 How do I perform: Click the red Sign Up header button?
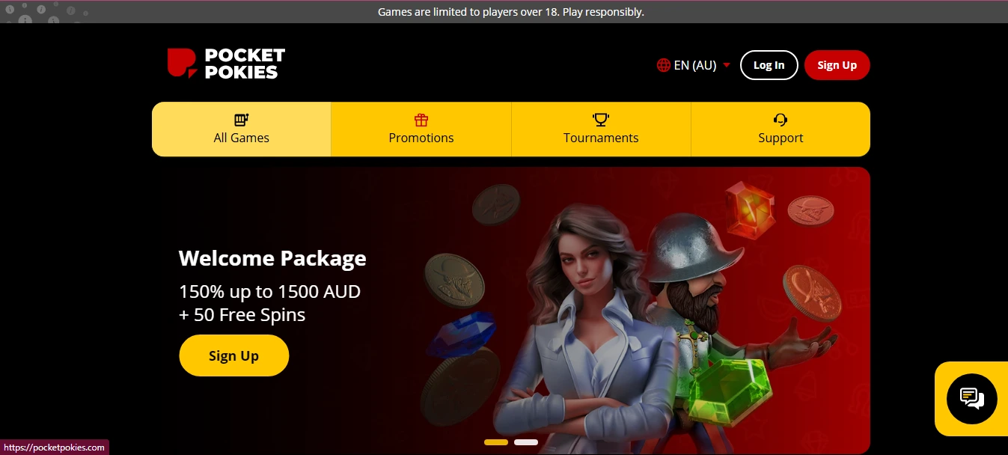click(837, 65)
